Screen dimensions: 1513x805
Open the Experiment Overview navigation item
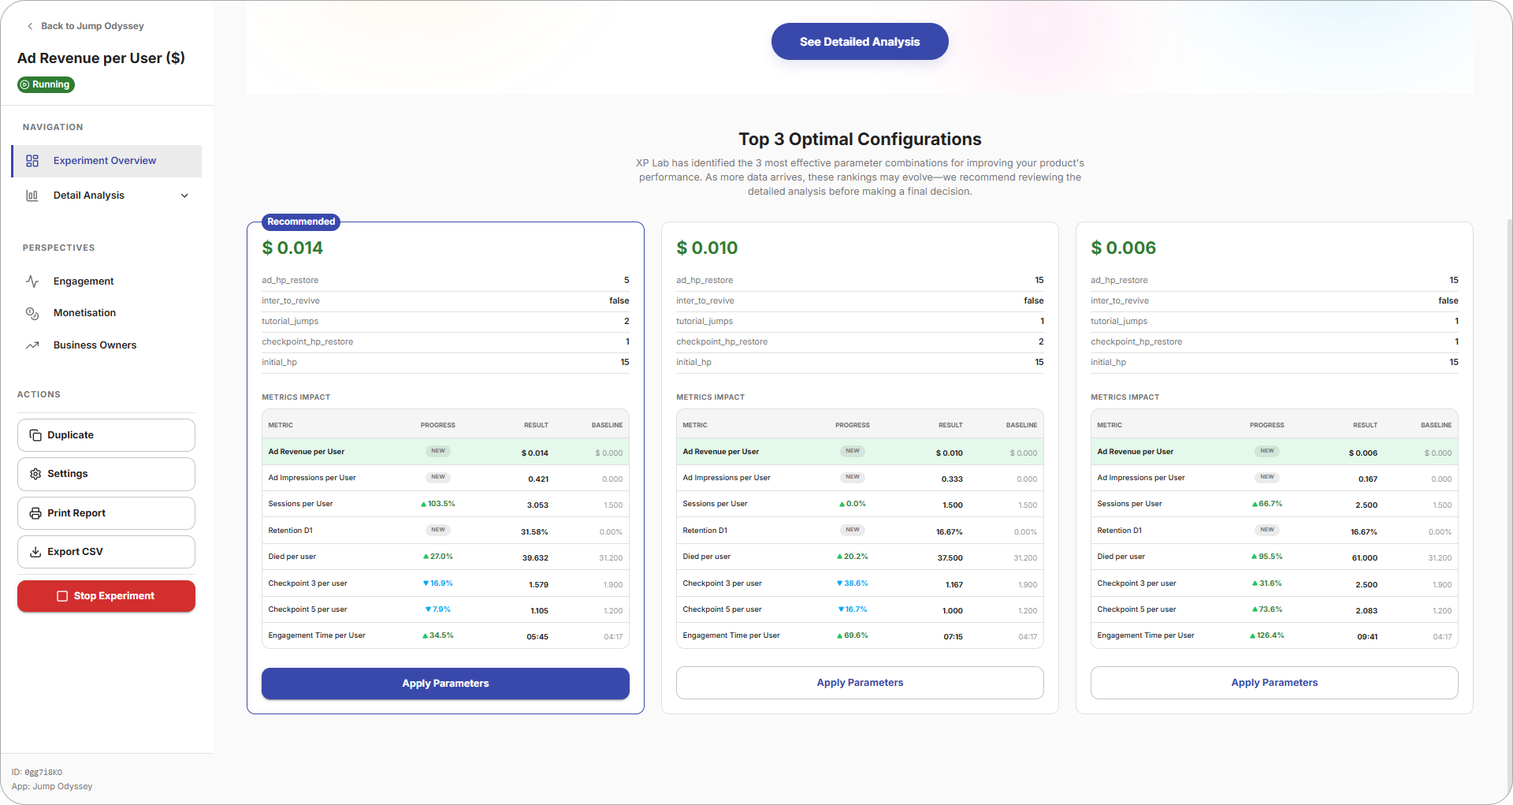pyautogui.click(x=105, y=161)
